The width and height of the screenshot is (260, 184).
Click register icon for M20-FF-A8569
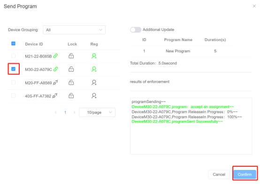(x=94, y=82)
